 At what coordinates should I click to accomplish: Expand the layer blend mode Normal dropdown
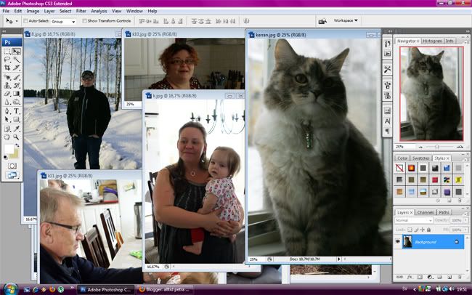[412, 220]
